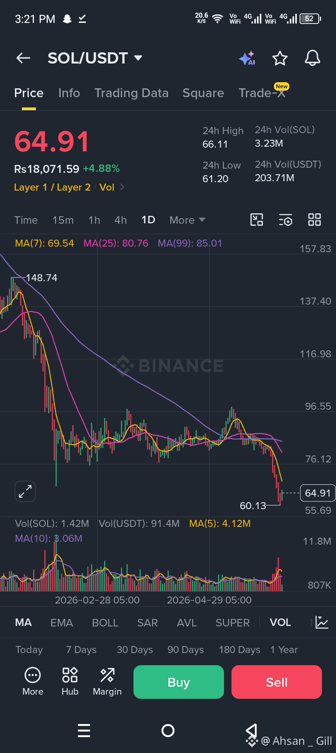Open chart settings icon
The height and width of the screenshot is (753, 336).
(x=286, y=220)
